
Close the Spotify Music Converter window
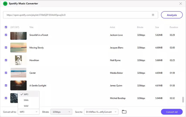coord(180,3)
